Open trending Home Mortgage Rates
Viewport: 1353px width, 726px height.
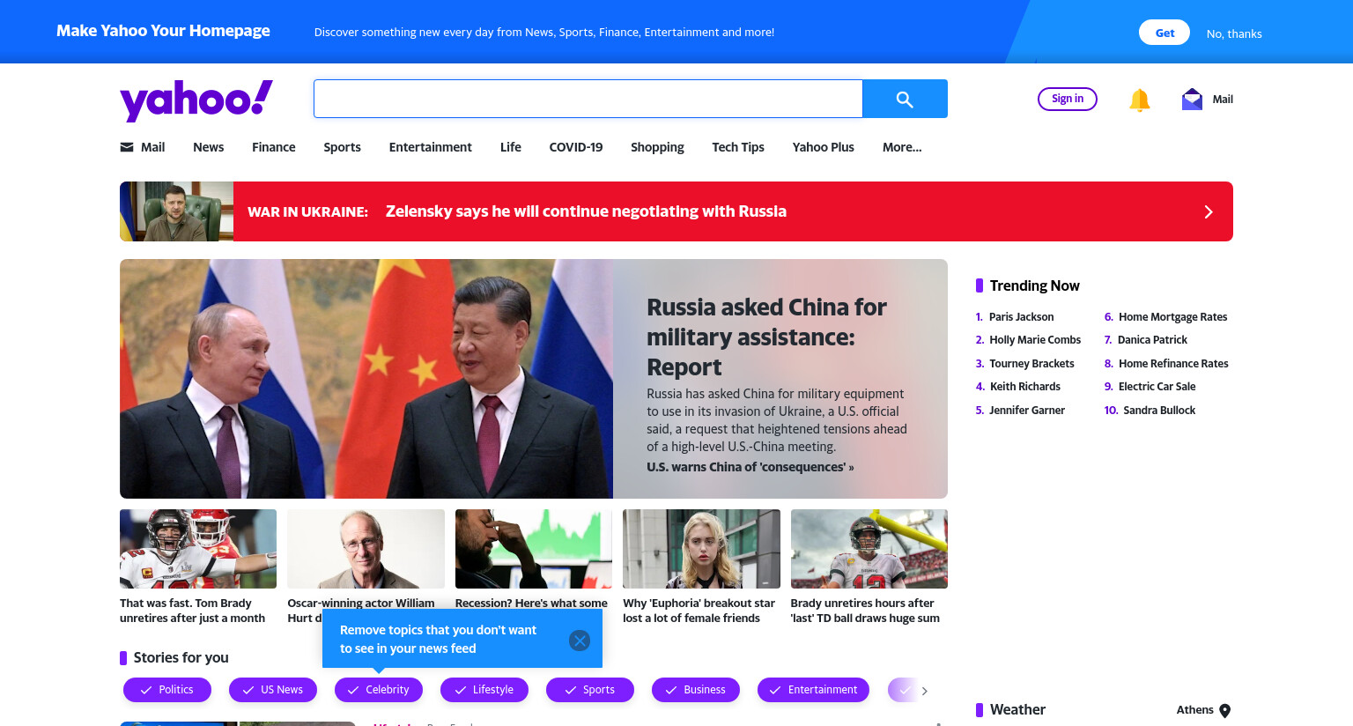[x=1172, y=317]
